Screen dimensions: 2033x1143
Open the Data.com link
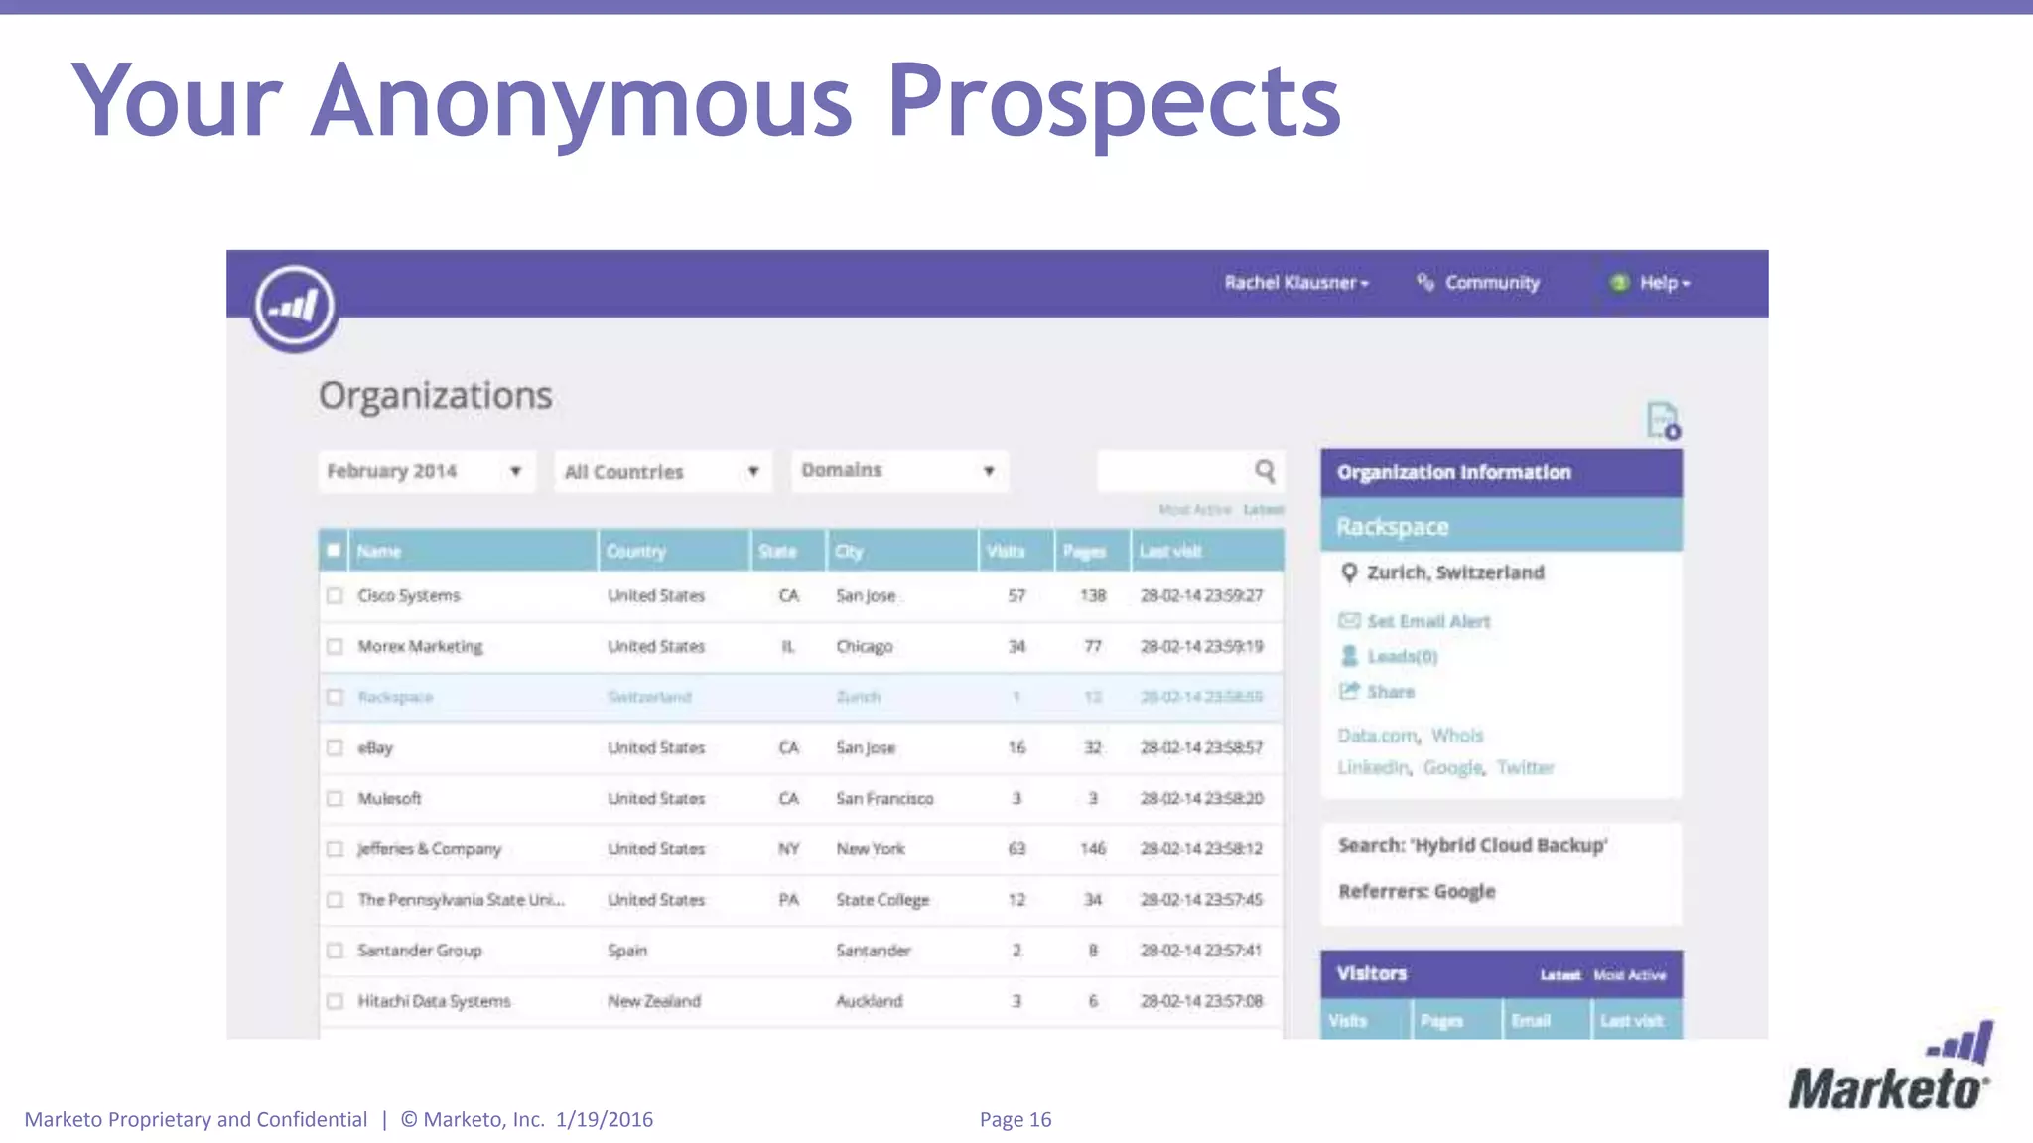(1377, 735)
